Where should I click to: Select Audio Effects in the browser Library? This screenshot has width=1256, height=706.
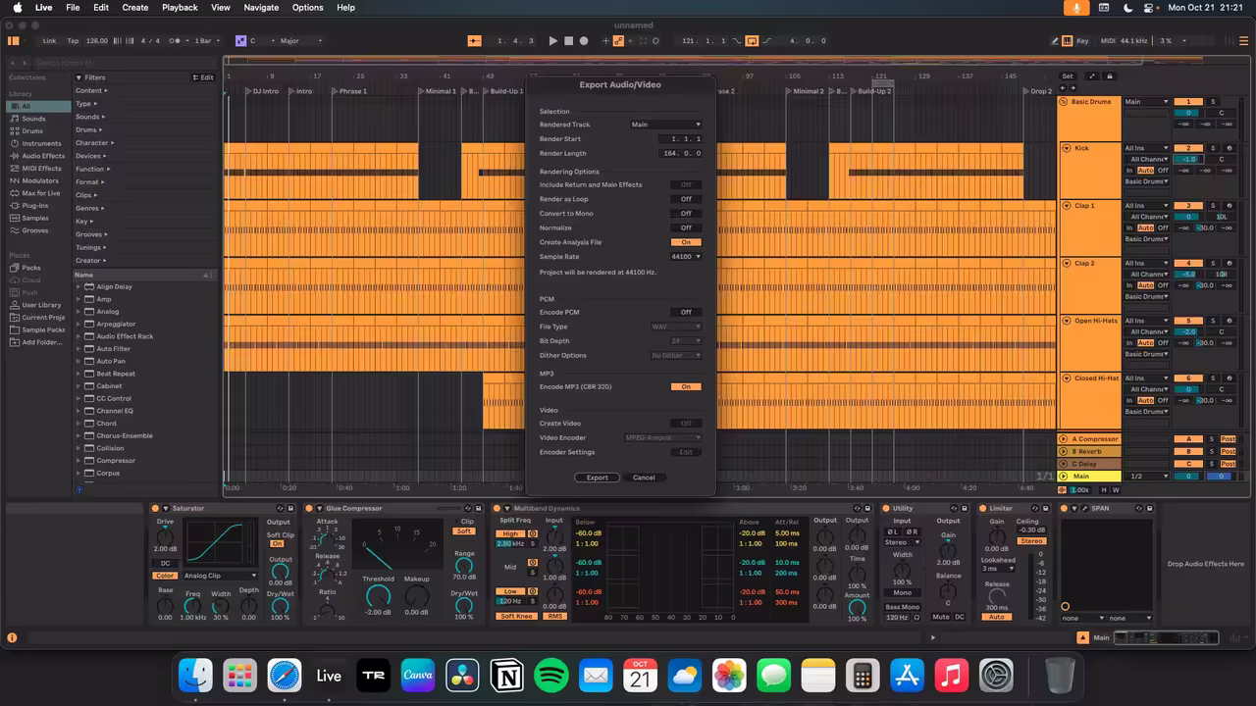43,156
